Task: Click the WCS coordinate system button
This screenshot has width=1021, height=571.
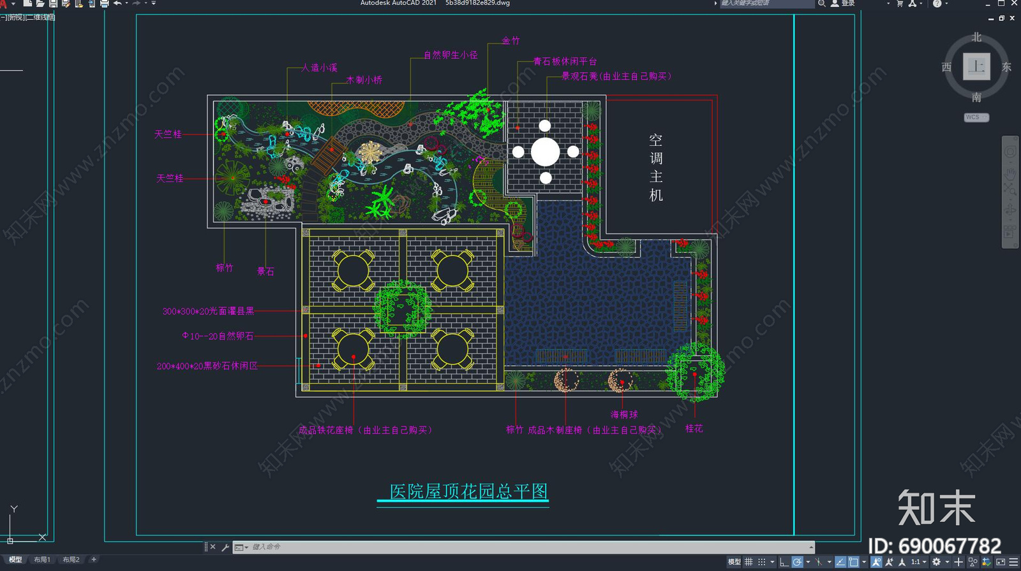Action: [x=976, y=117]
